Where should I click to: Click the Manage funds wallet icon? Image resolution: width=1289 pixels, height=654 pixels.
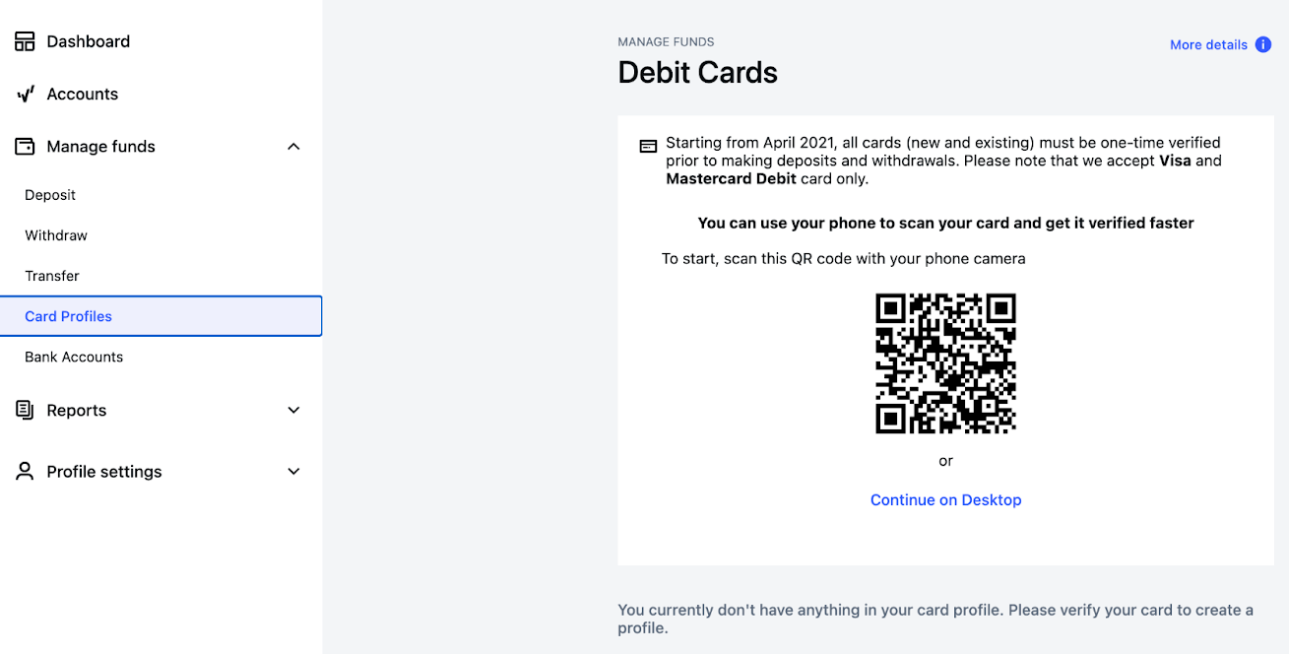[25, 147]
